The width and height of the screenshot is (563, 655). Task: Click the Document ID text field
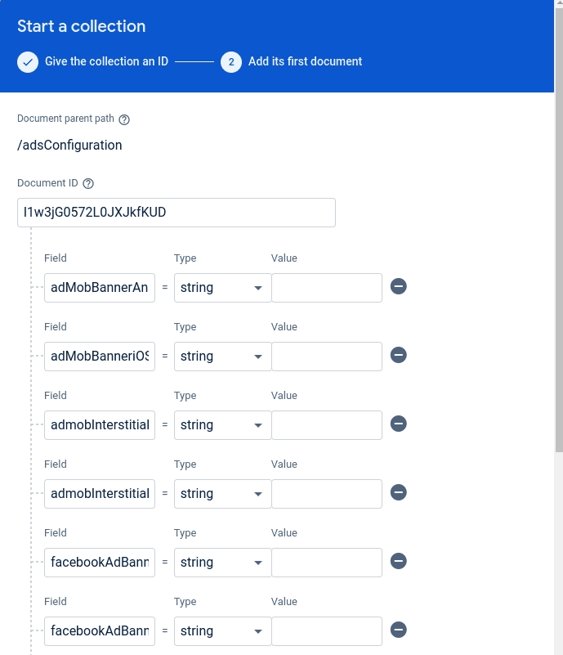[x=176, y=213]
